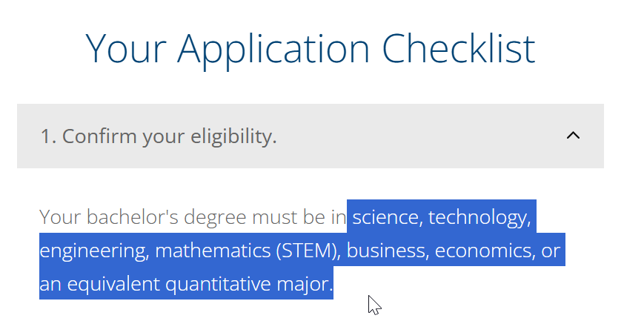
Task: Collapse section using the up chevron icon
Action: click(x=573, y=136)
